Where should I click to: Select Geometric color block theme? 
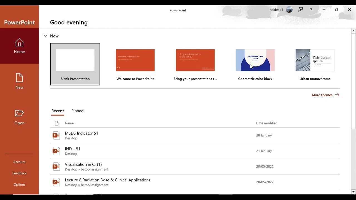click(x=255, y=64)
